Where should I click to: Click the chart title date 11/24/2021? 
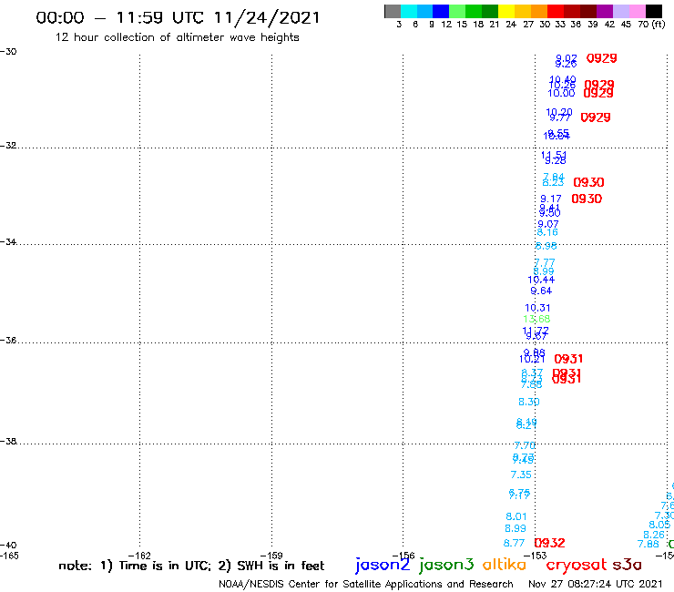[x=267, y=17]
